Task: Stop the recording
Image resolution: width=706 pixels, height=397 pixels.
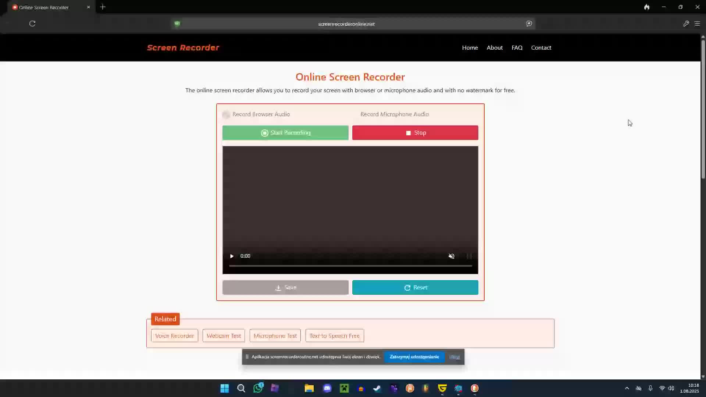Action: pyautogui.click(x=415, y=133)
